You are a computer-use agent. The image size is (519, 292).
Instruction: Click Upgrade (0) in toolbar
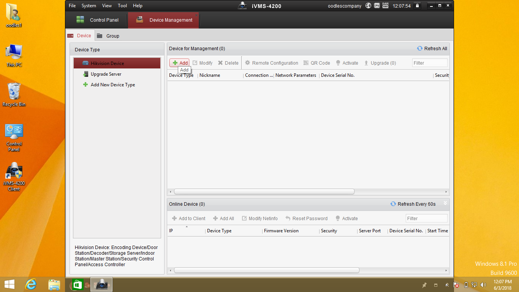[380, 63]
